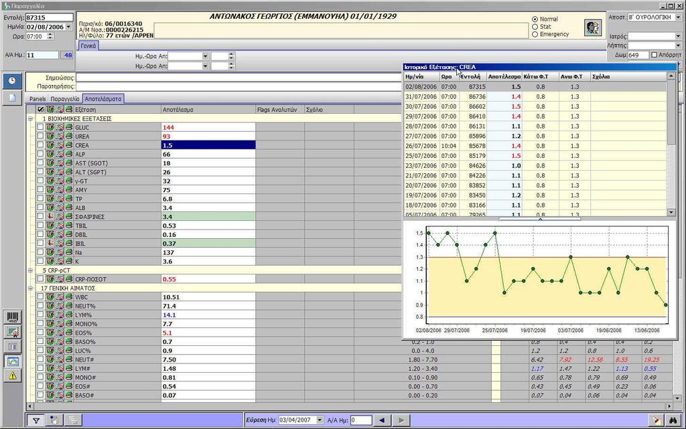
Task: Click the stacked windows icon in bottom toolbar
Action: click(73, 420)
